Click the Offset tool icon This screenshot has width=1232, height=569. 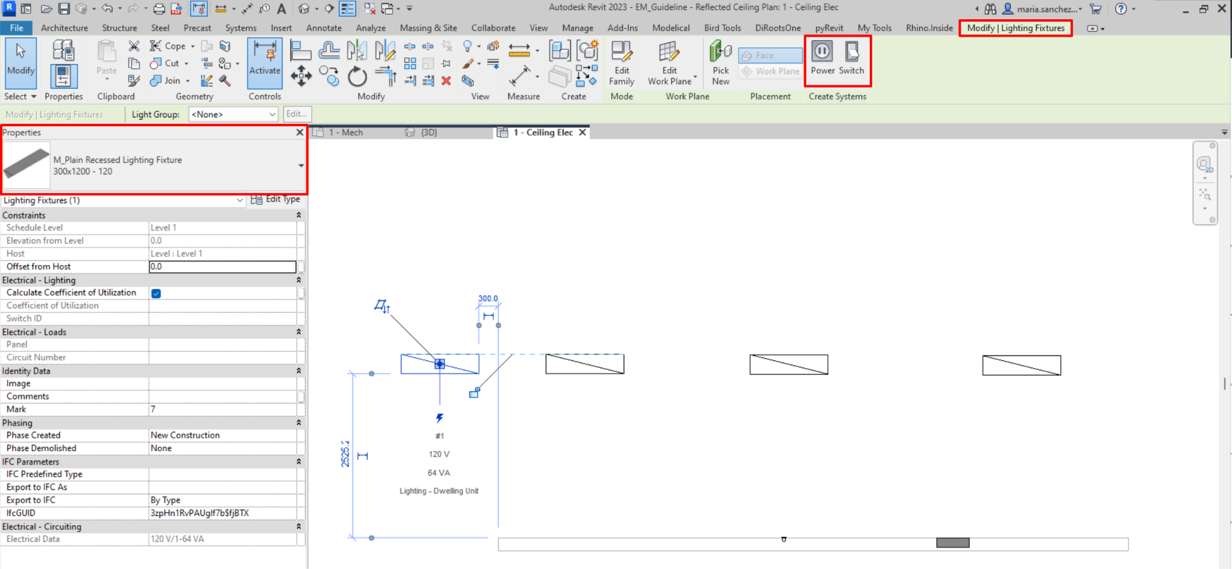(329, 50)
